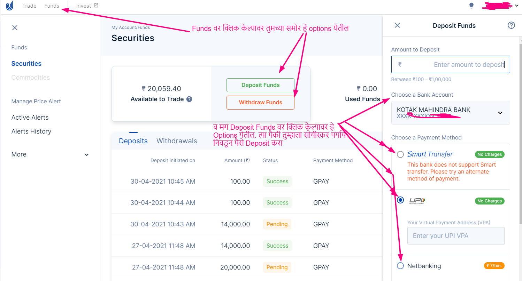This screenshot has width=522, height=281.
Task: Open the Invest external link icon
Action: (x=96, y=6)
